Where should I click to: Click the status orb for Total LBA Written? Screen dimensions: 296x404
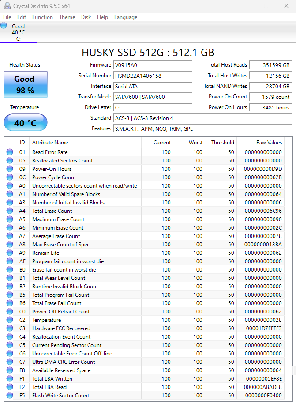[x=10, y=378]
